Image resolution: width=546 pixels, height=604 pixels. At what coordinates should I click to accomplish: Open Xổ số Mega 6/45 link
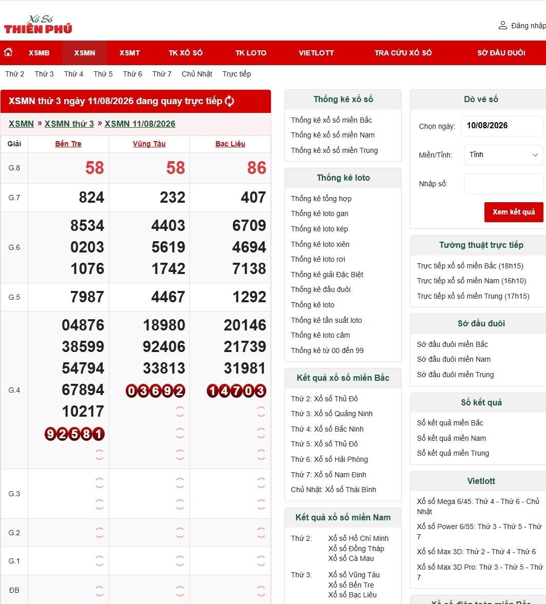(478, 506)
